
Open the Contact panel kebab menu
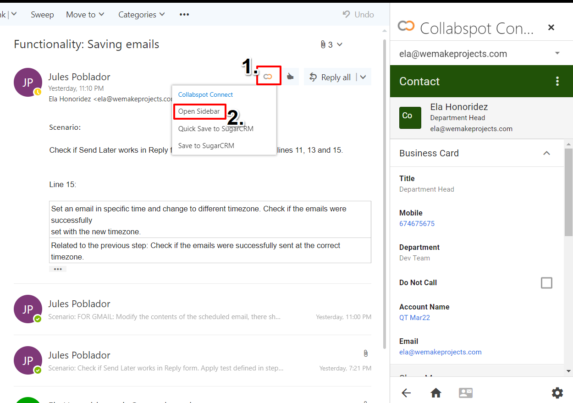click(x=557, y=81)
